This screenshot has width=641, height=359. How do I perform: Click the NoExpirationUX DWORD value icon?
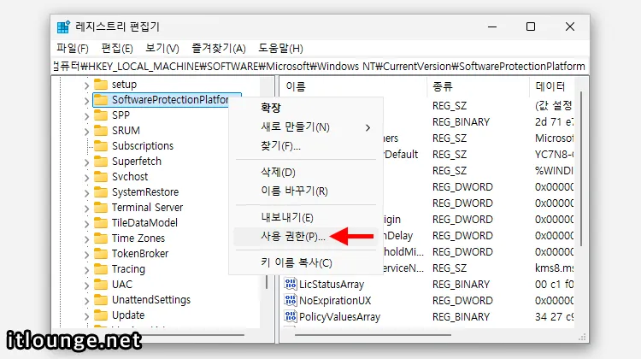coord(291,300)
